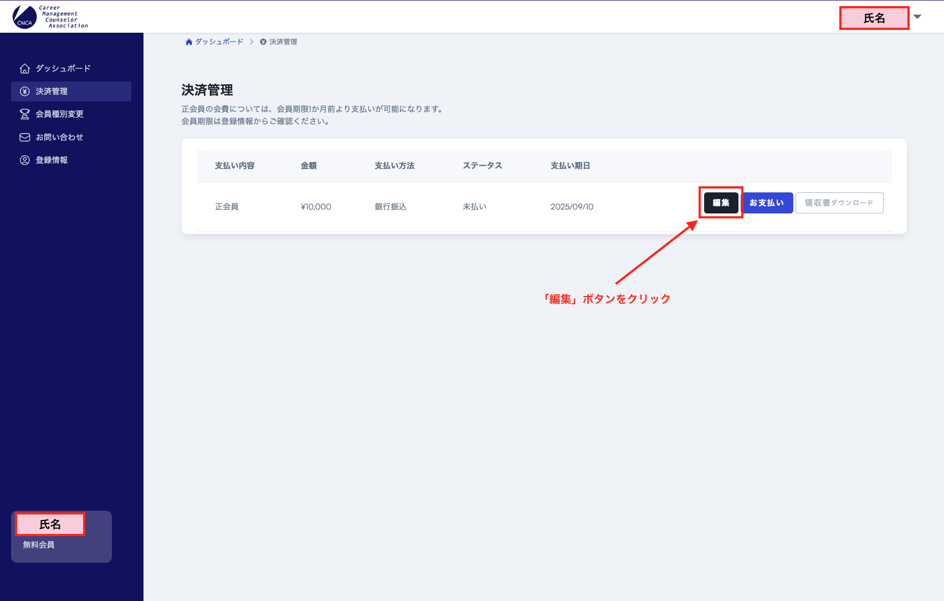
Task: Click the 支払い内容 column header
Action: pyautogui.click(x=235, y=166)
